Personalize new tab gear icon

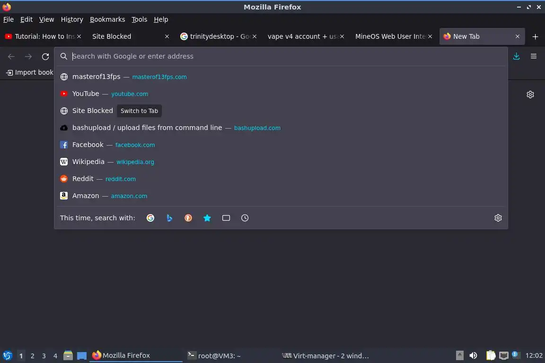530,95
